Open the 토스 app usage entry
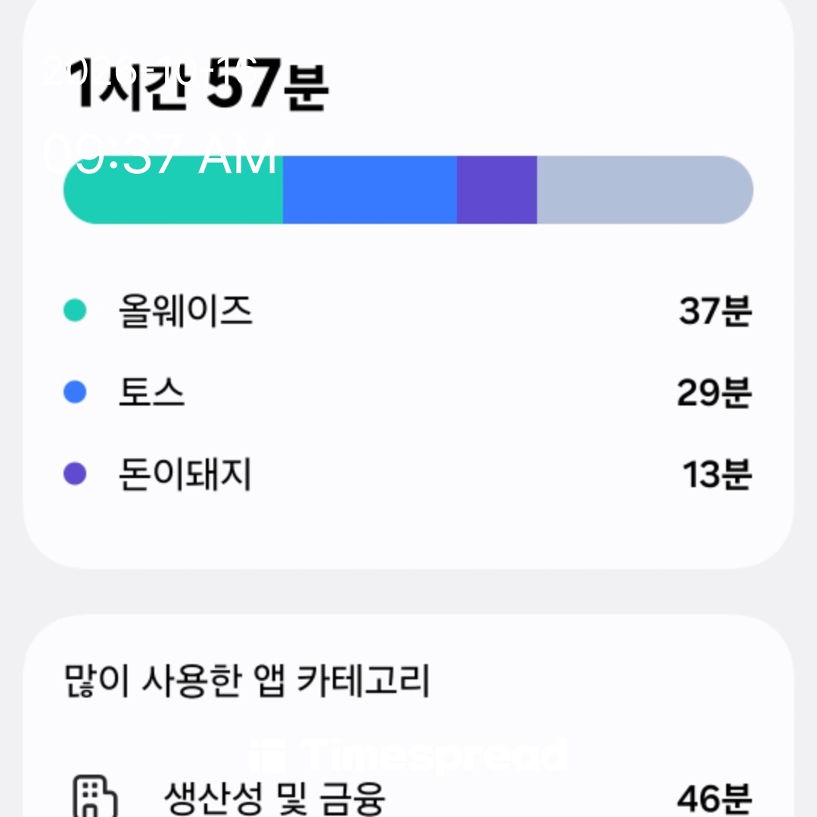This screenshot has width=817, height=817. point(408,392)
